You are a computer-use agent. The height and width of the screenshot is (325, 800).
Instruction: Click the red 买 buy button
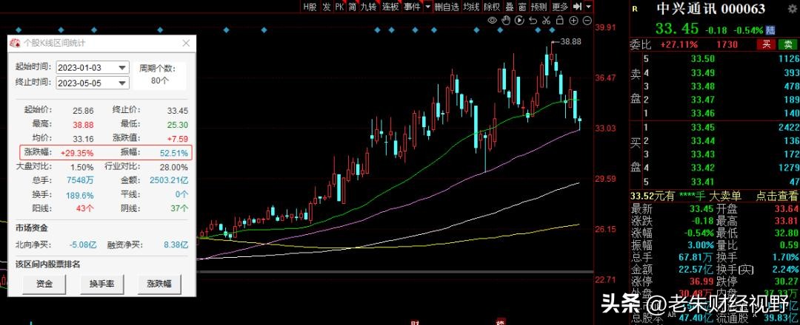[766, 44]
